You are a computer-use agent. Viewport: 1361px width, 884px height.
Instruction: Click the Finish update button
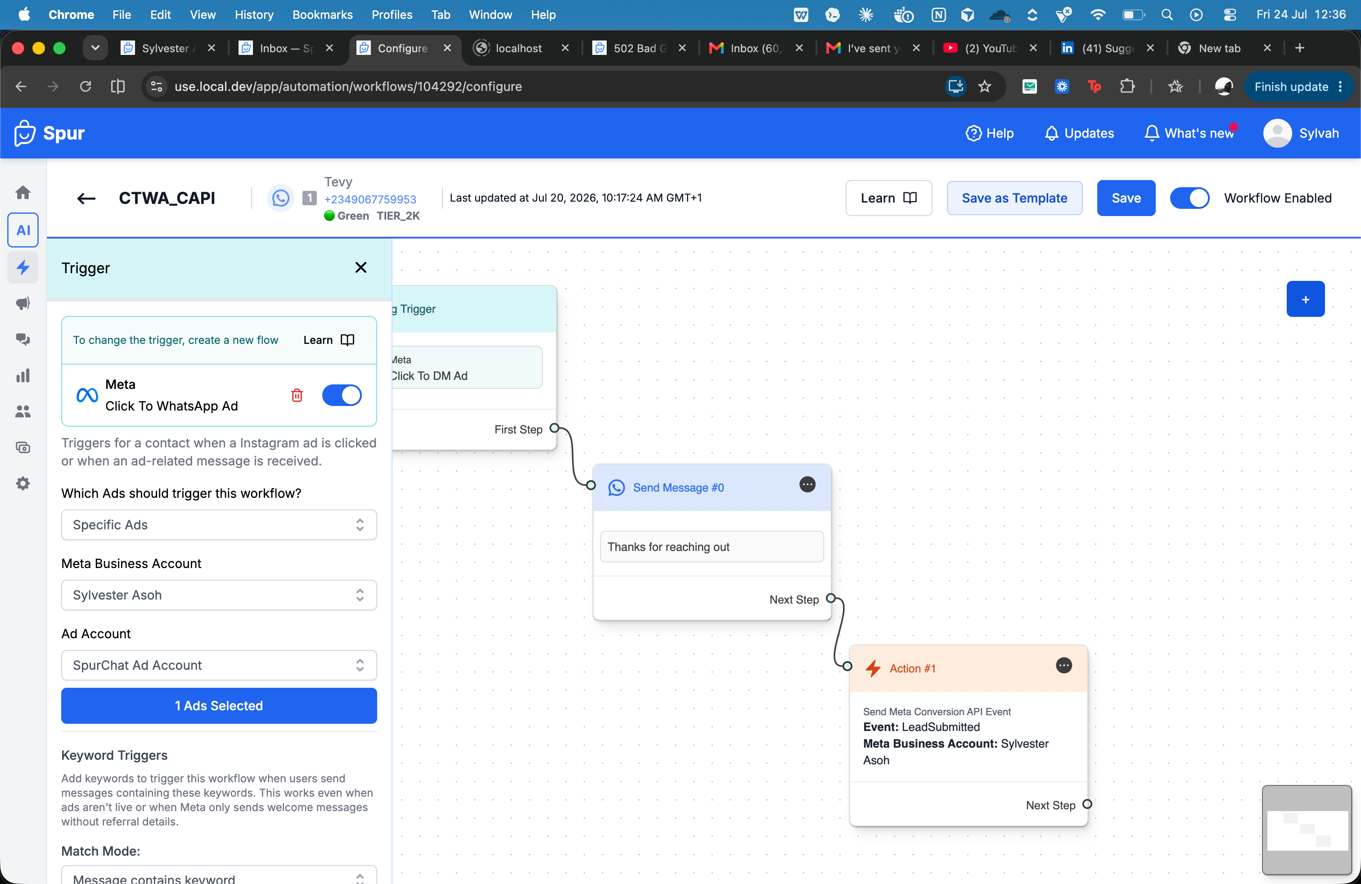point(1291,87)
